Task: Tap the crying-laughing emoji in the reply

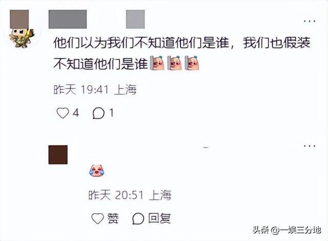Action: [97, 171]
